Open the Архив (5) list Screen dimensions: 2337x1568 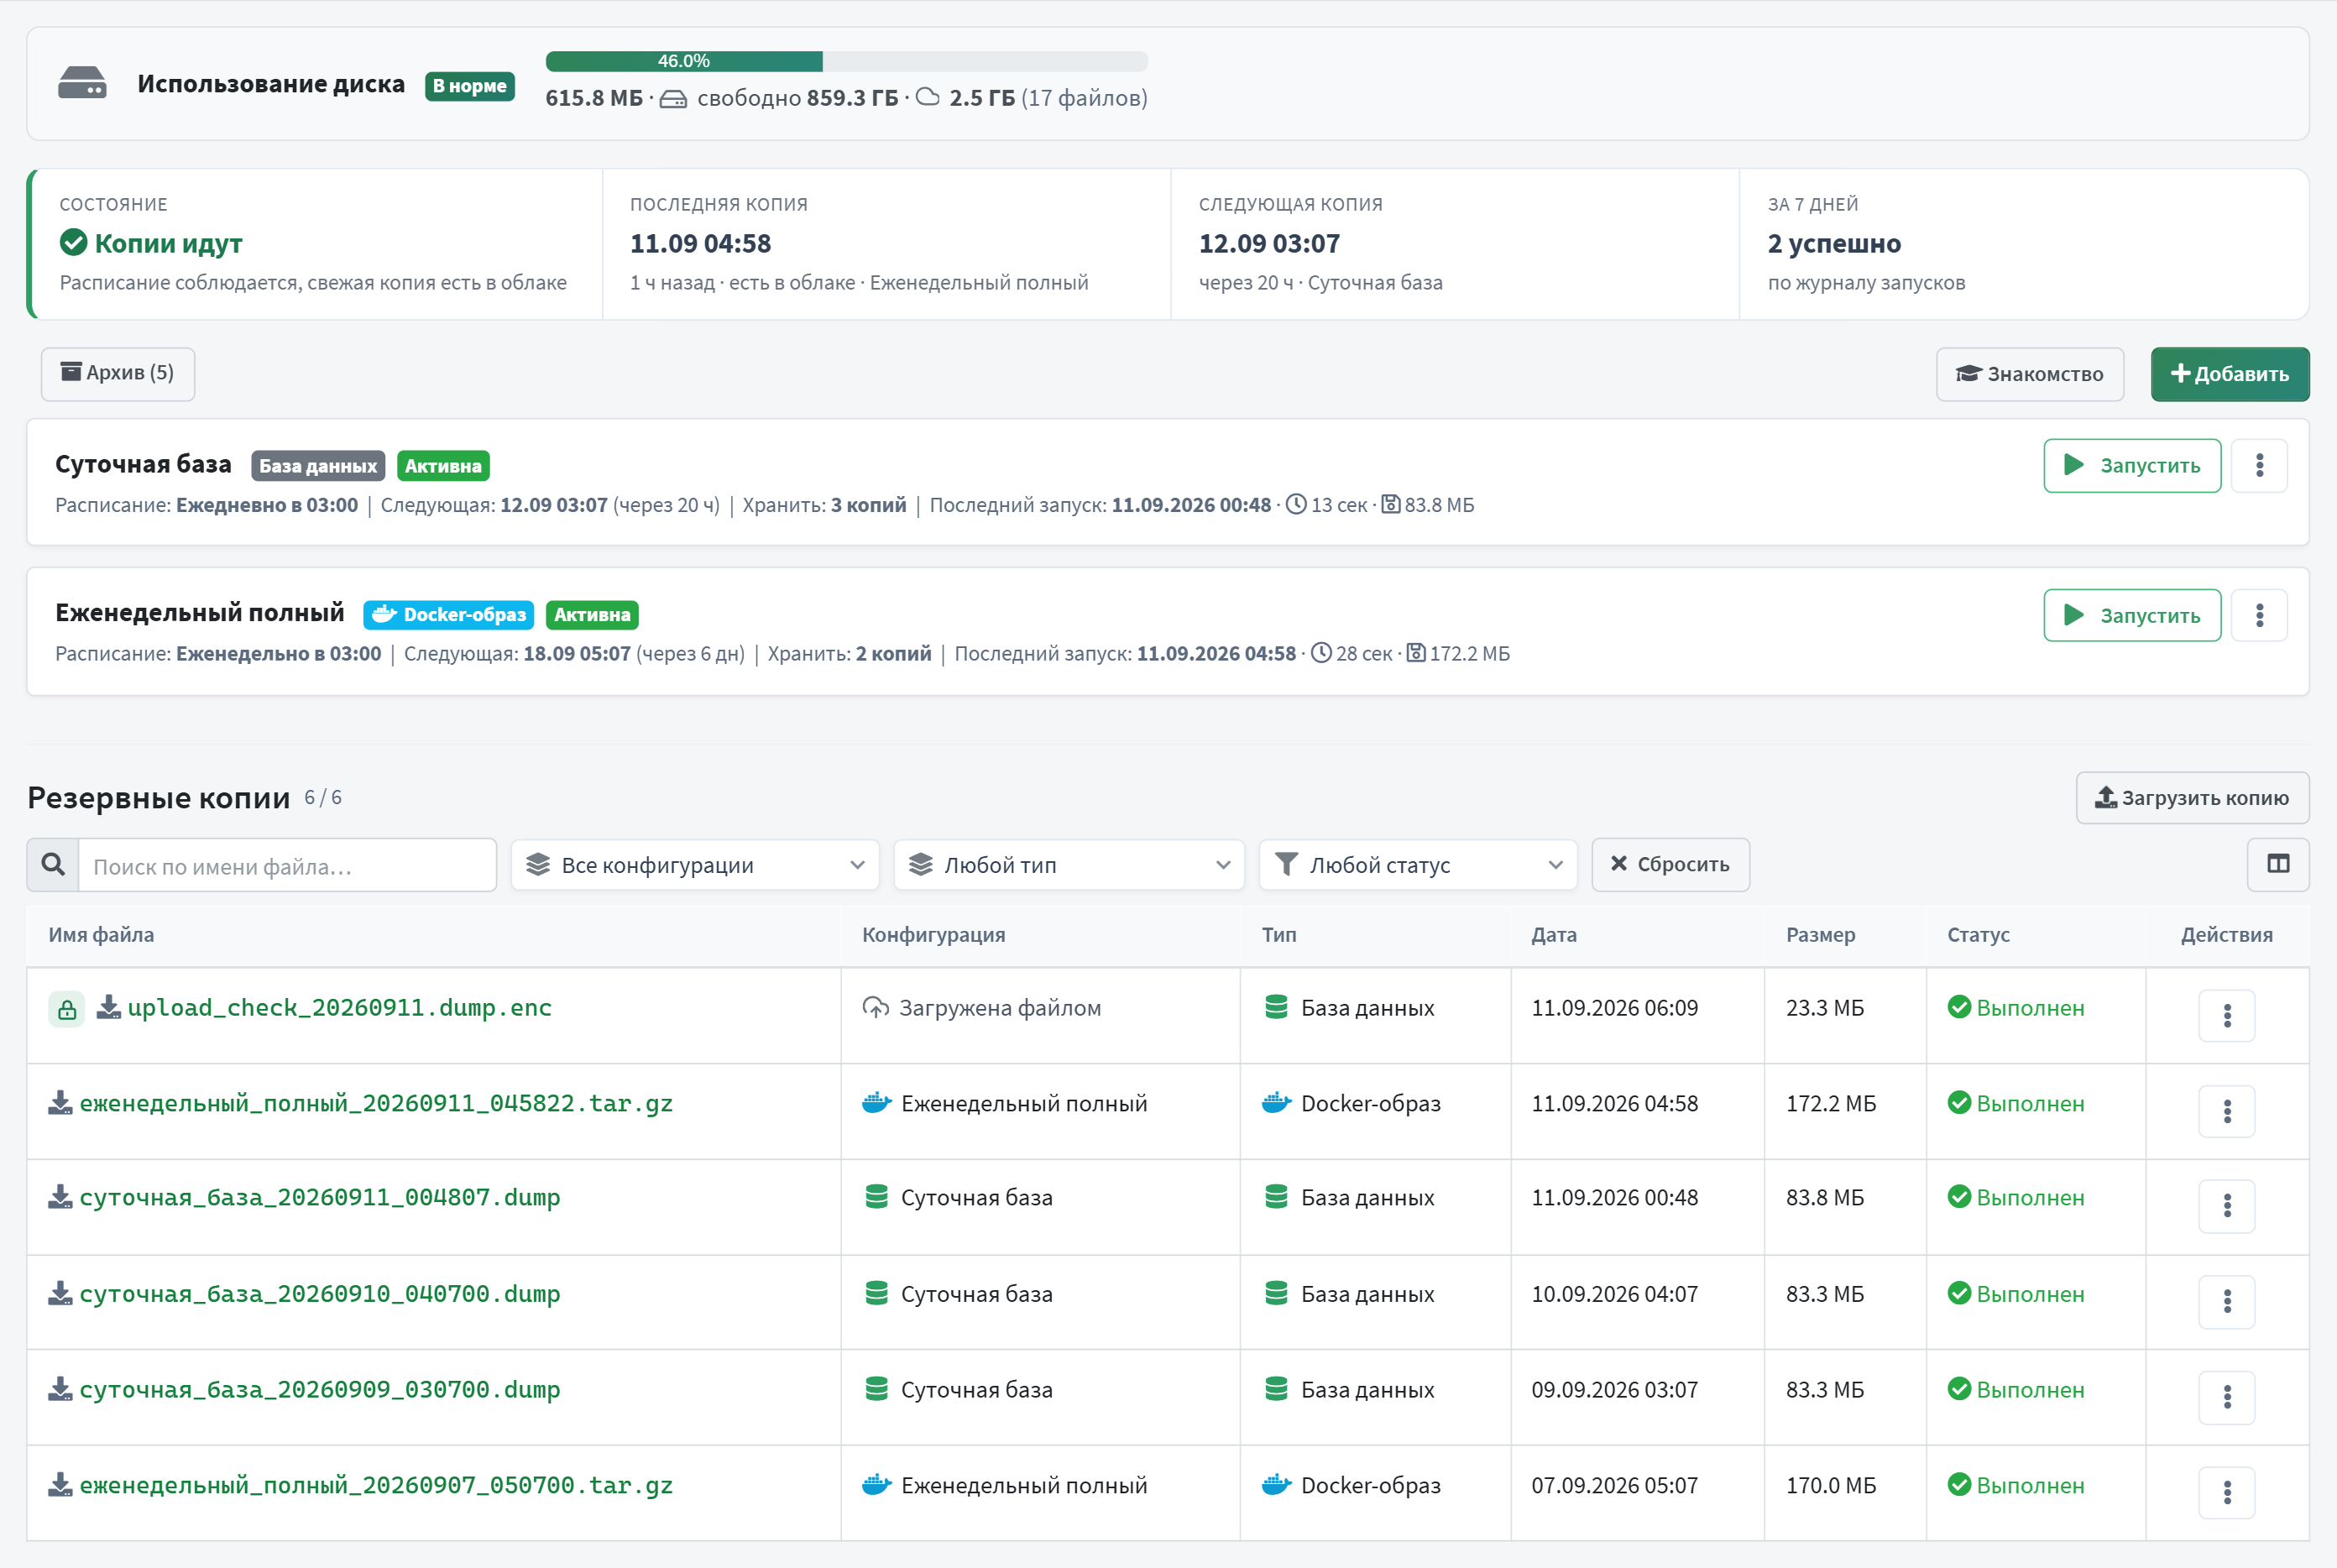pos(118,373)
